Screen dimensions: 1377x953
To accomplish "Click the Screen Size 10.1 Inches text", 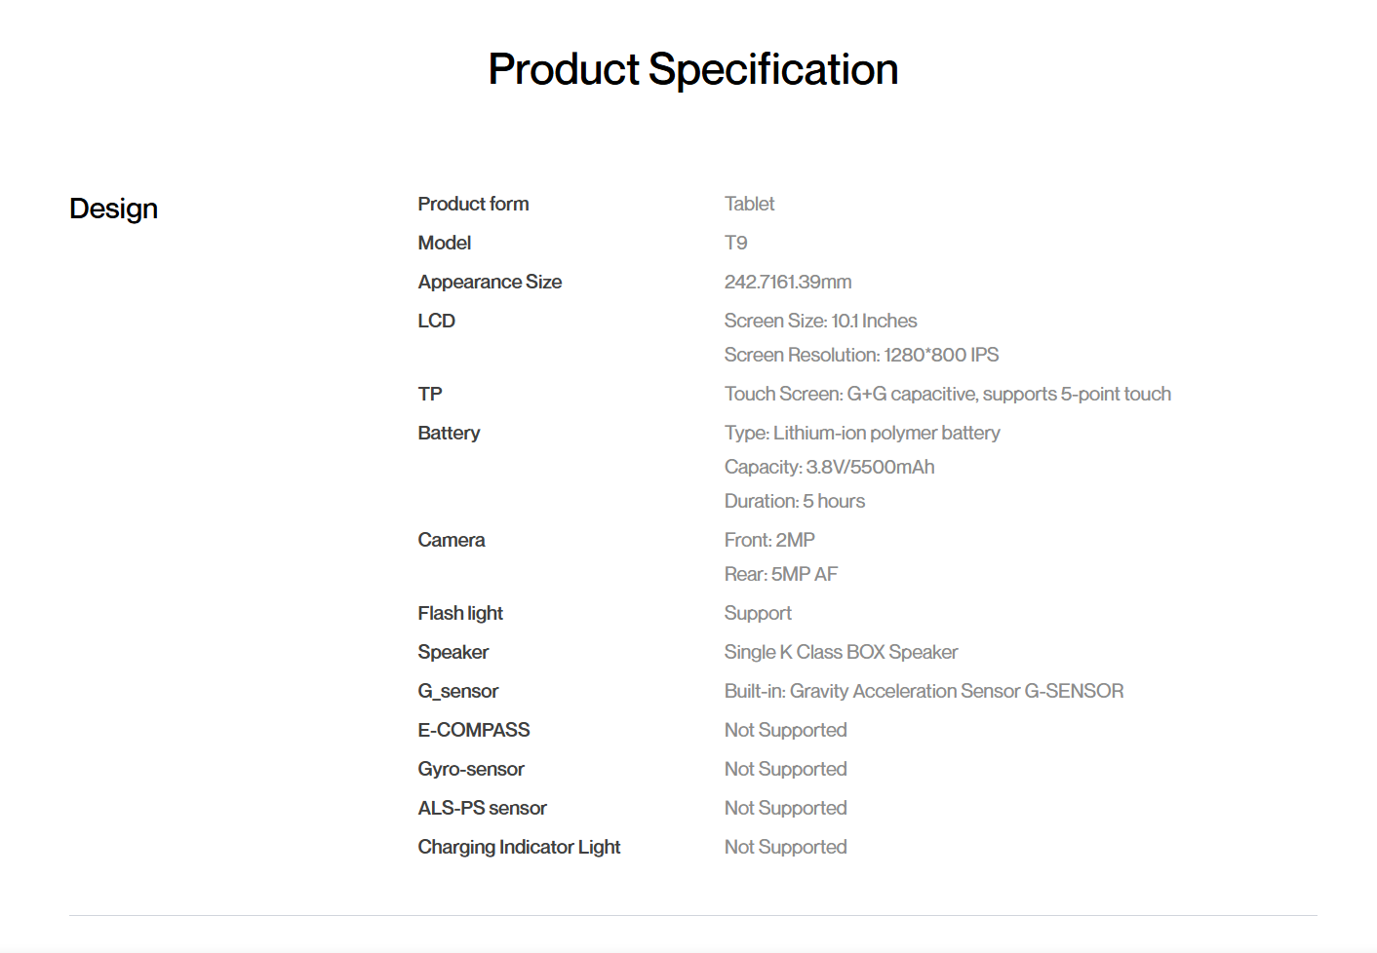I will [820, 321].
